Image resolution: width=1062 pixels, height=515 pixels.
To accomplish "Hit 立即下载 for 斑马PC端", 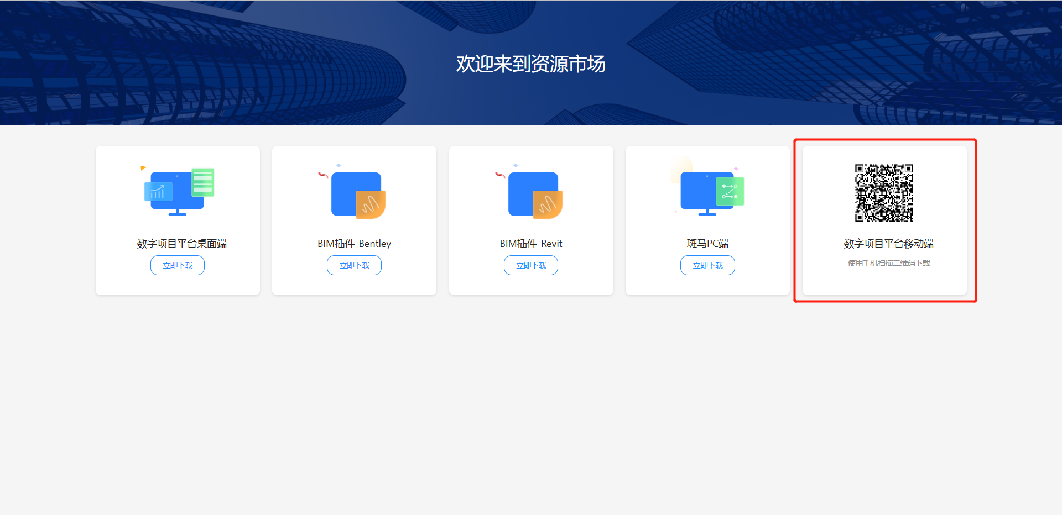I will (x=707, y=265).
